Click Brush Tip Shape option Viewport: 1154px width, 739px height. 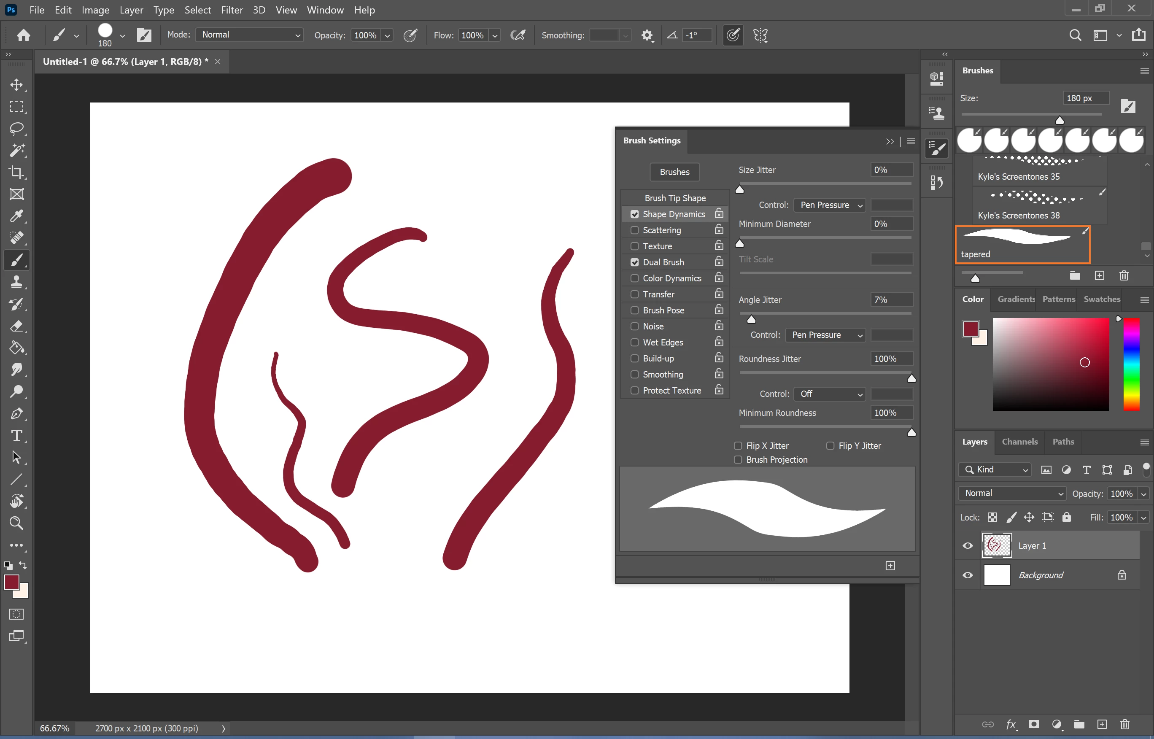[675, 198]
